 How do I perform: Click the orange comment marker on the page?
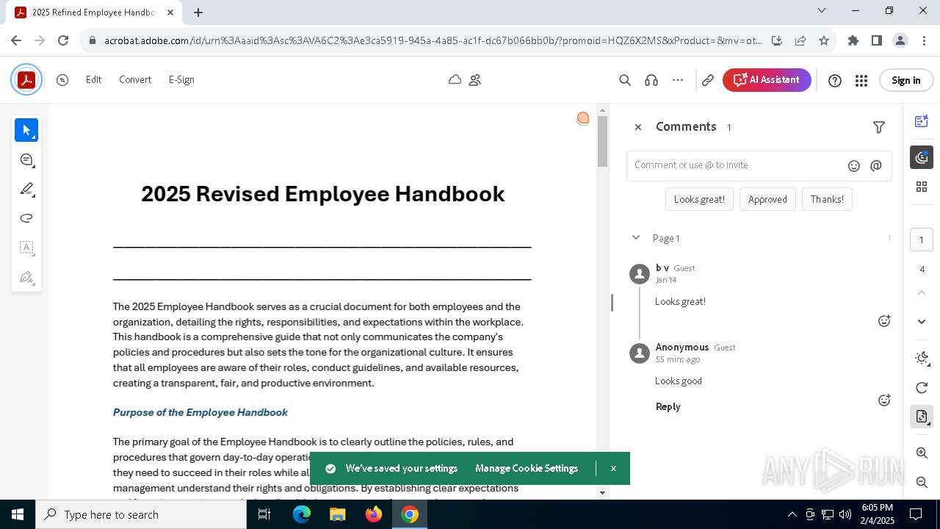click(x=583, y=118)
